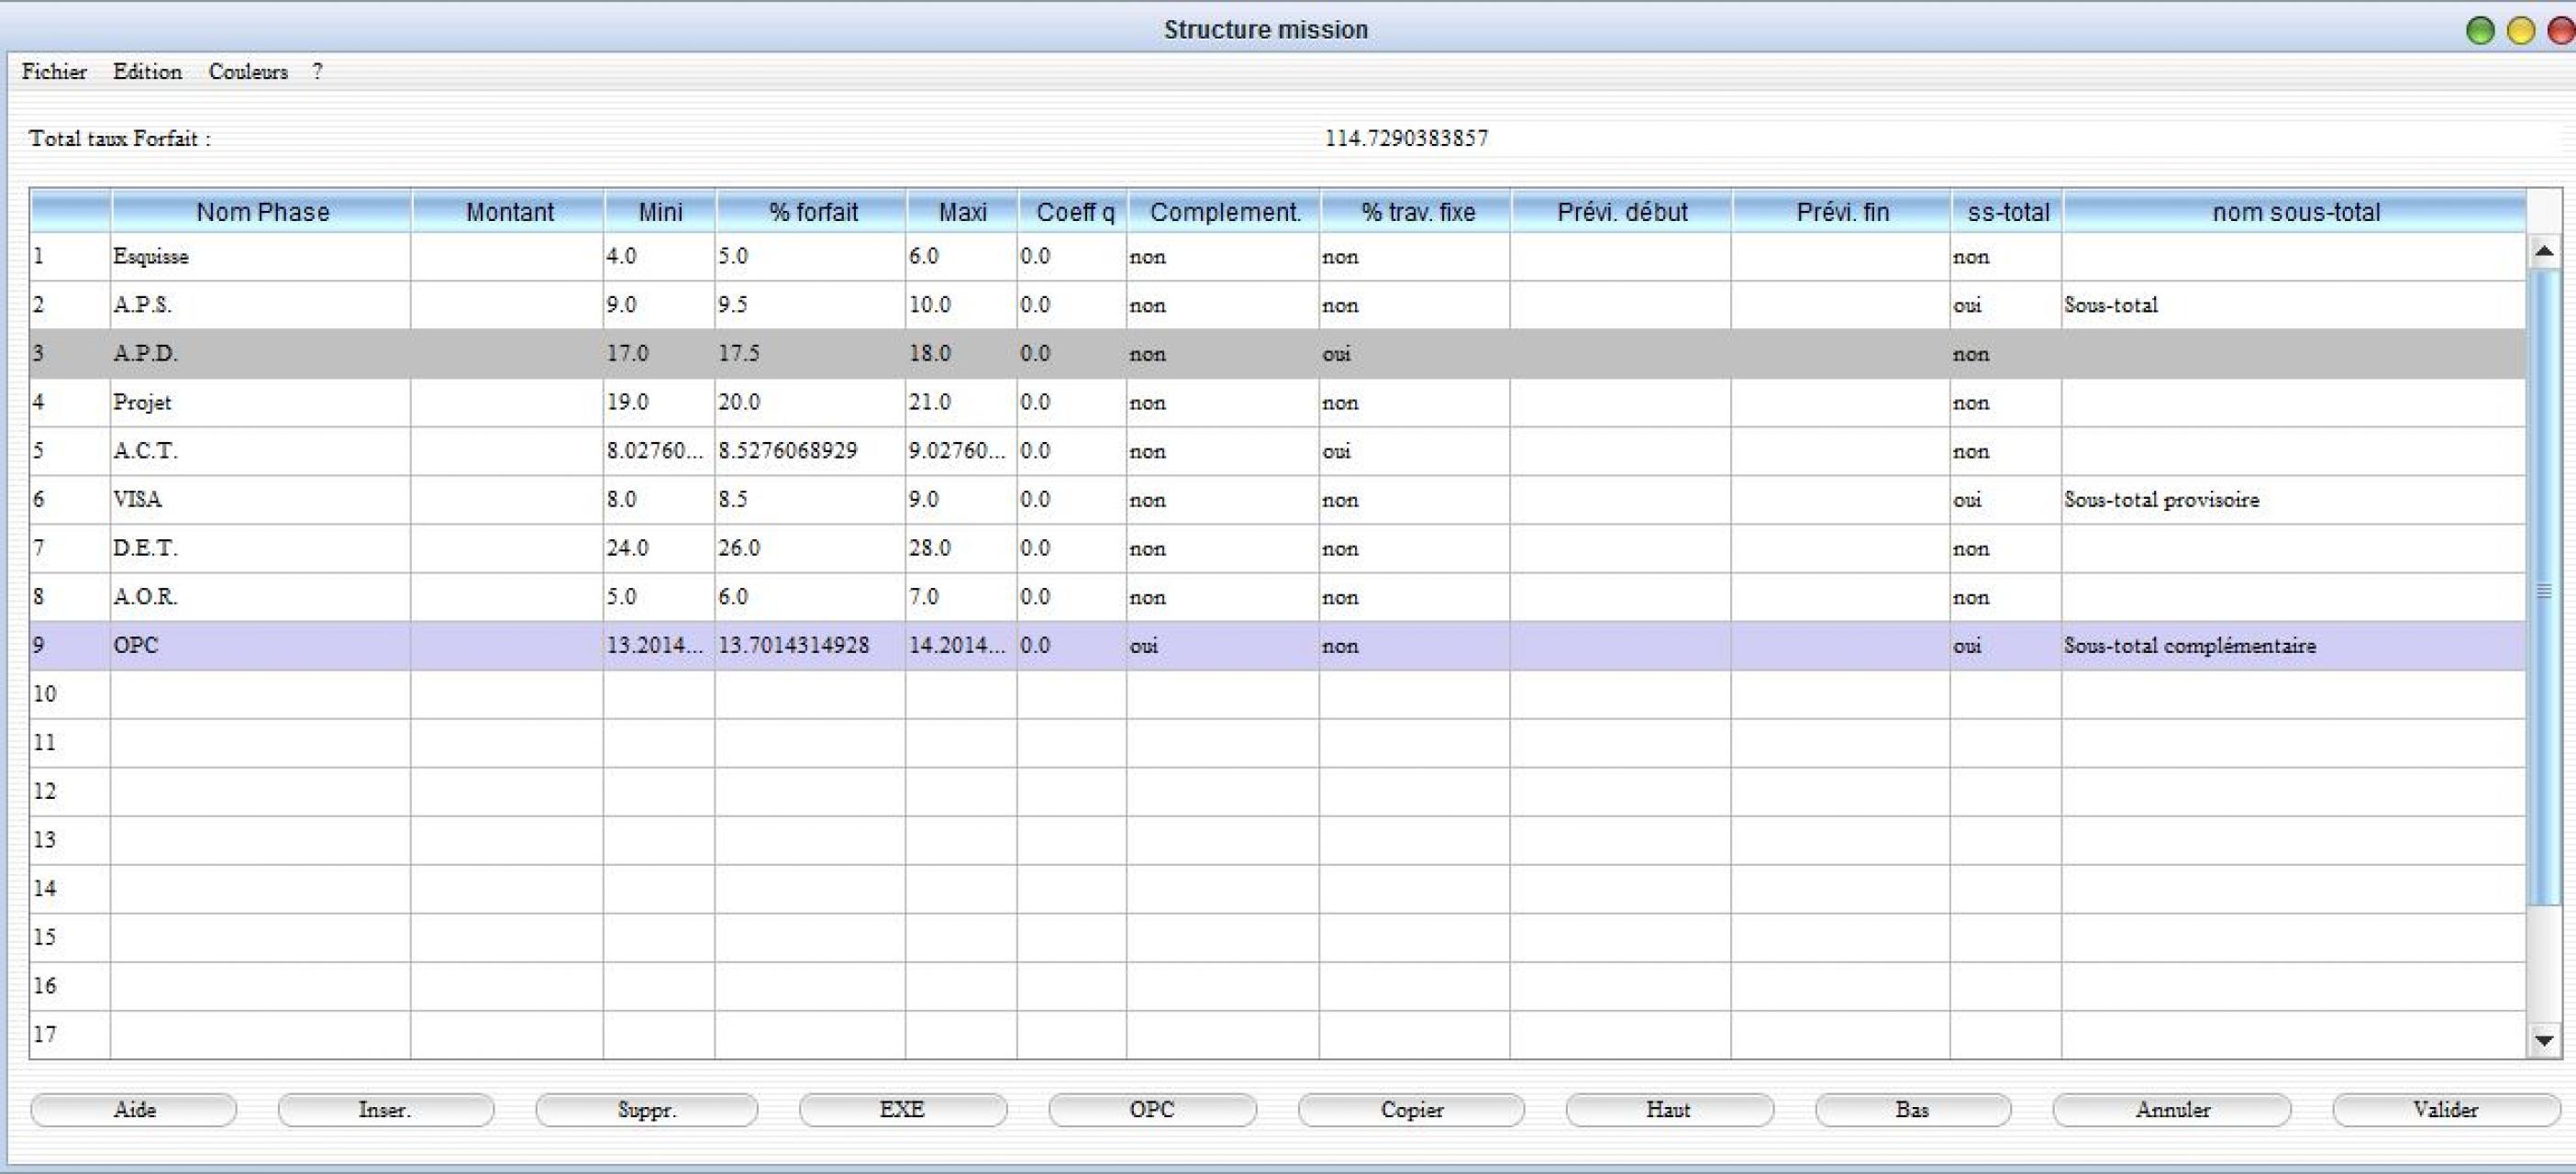The width and height of the screenshot is (2576, 1174).
Task: Click the nom sous-total column header
Action: [x=2295, y=212]
